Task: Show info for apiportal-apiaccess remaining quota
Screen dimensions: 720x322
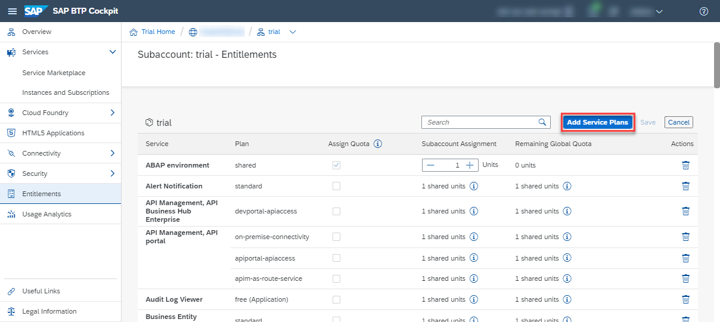Action: pos(567,258)
